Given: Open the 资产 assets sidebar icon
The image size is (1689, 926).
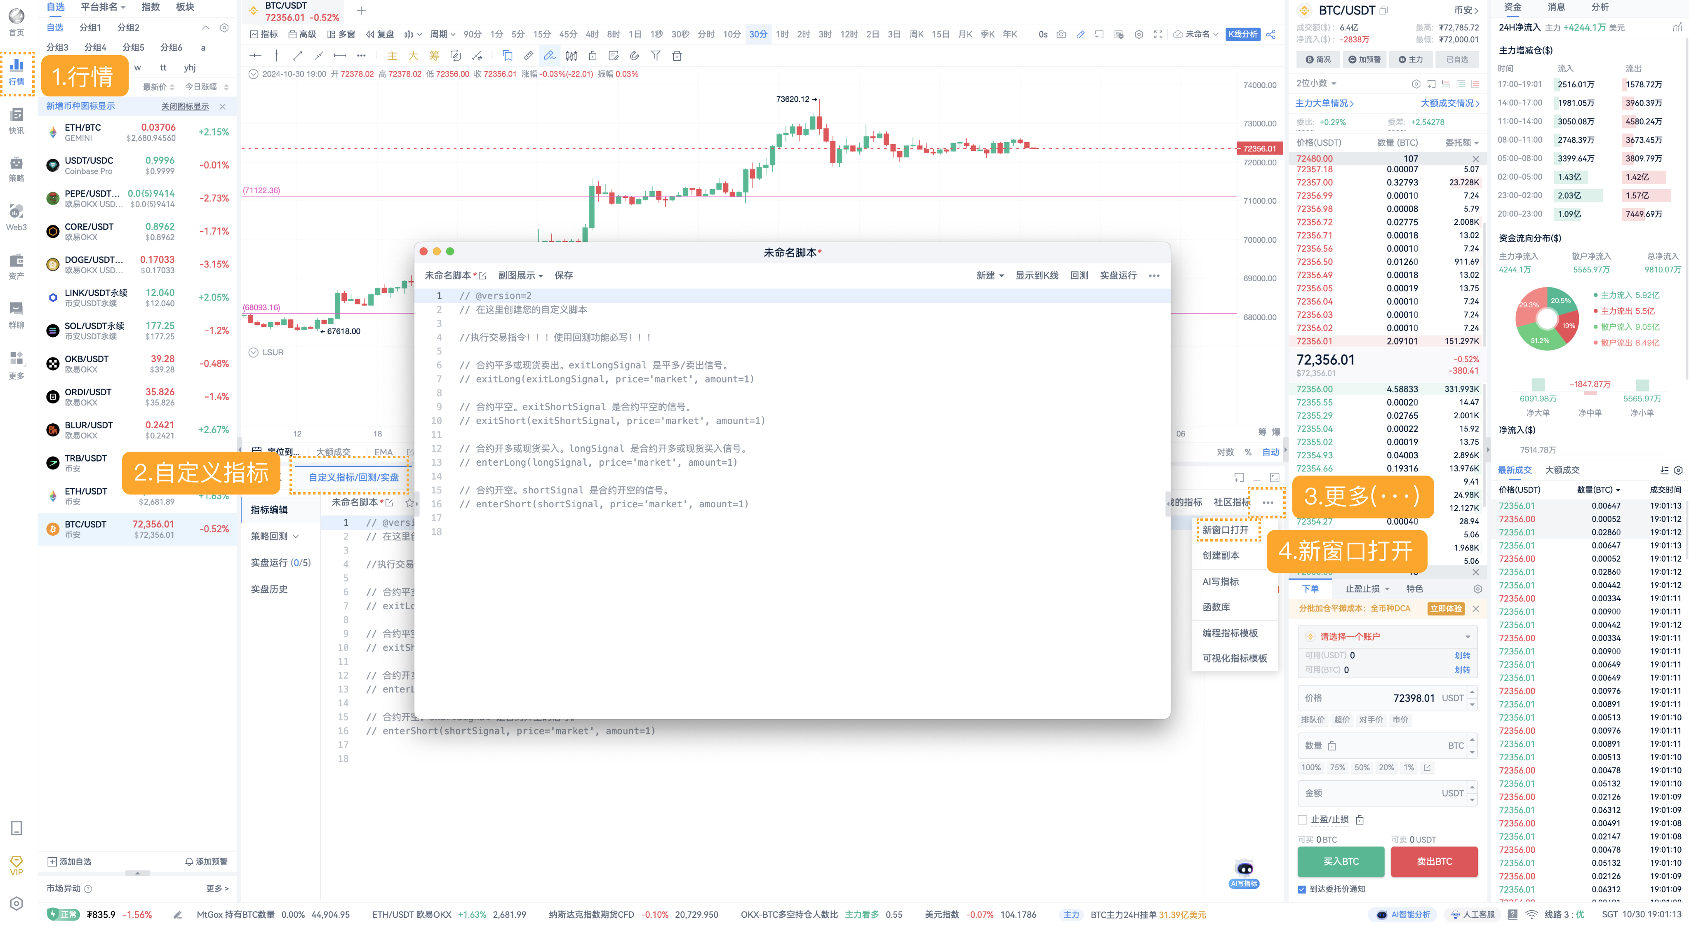Looking at the screenshot, I should pyautogui.click(x=16, y=266).
